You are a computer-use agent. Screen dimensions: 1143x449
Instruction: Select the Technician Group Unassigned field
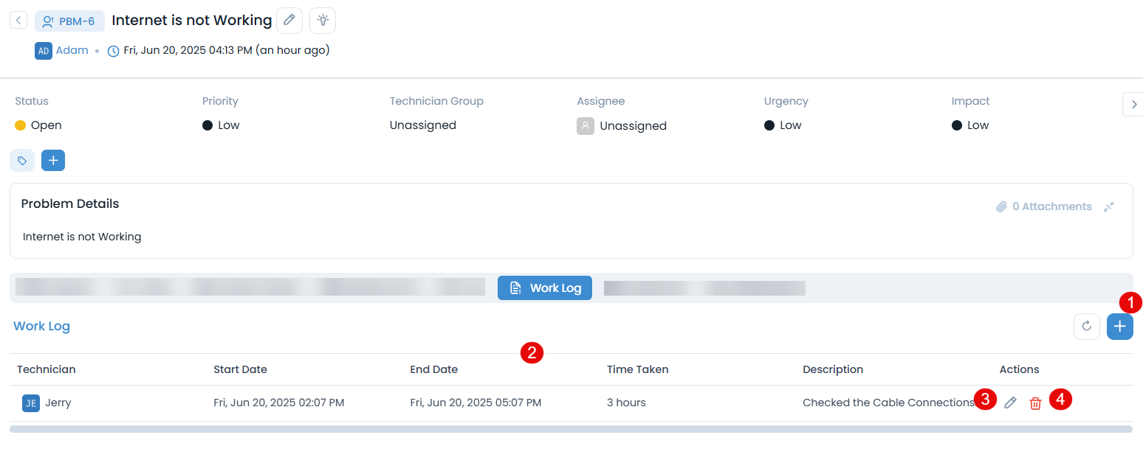(422, 125)
